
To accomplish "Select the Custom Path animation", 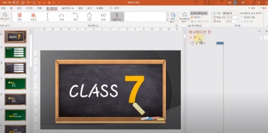I will 117,17.
